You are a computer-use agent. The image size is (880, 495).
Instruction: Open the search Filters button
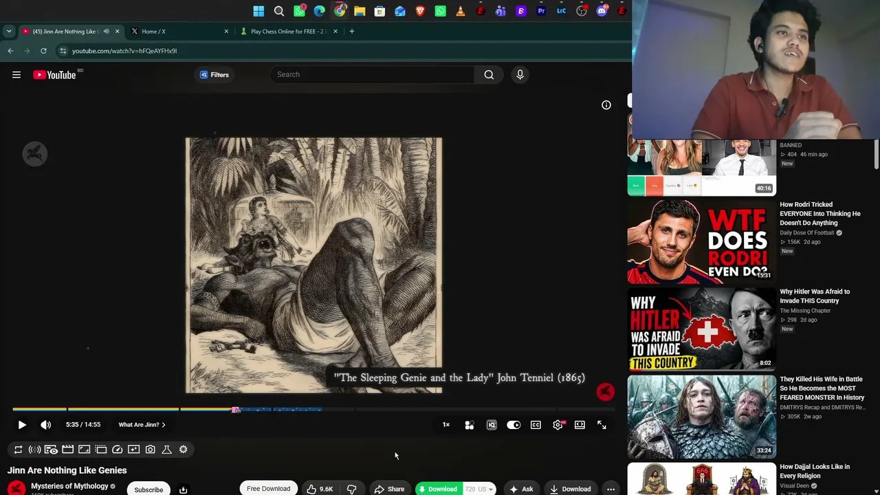214,75
